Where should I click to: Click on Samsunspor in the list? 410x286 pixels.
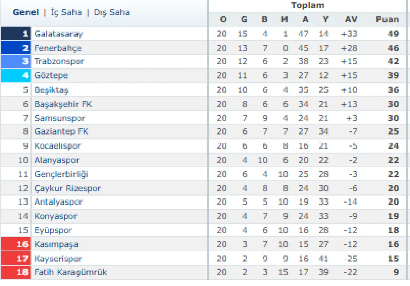[x=59, y=118]
